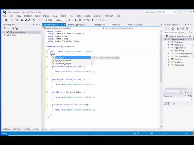This screenshot has height=145, width=194.
Task: Close the Server Explorer panel
Action: pos(39,25)
